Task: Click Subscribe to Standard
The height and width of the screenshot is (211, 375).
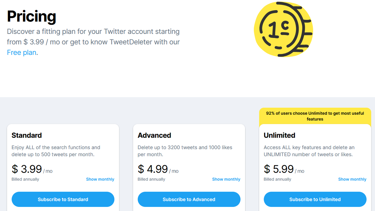Action: point(62,199)
